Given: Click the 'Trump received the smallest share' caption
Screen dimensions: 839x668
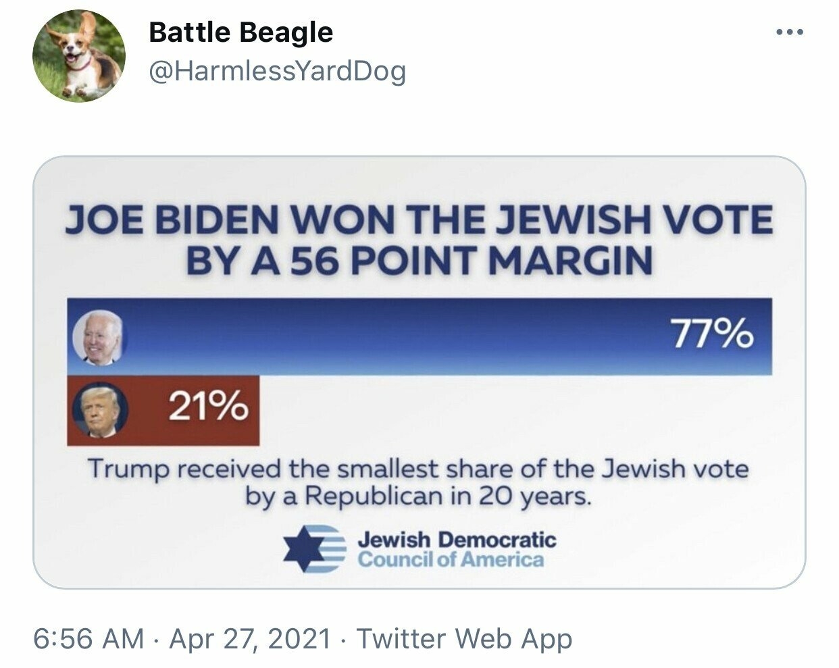Looking at the screenshot, I should [419, 467].
